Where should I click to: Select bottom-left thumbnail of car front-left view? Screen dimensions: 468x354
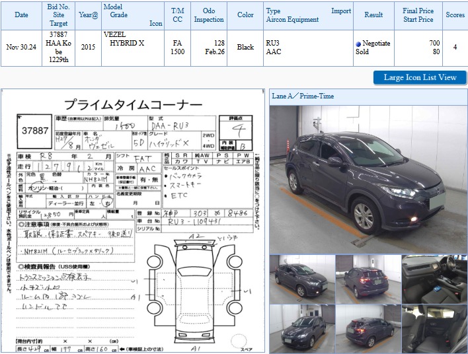(x=301, y=328)
